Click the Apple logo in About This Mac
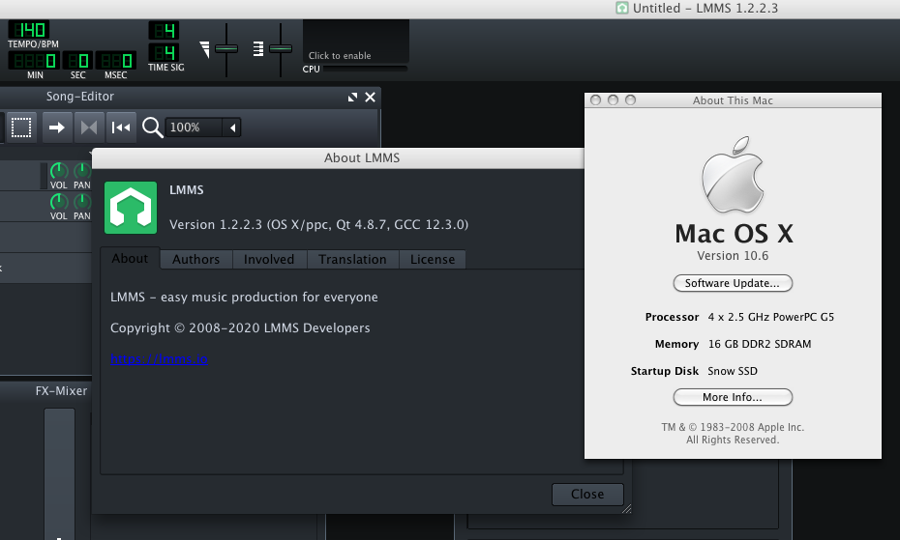The width and height of the screenshot is (900, 540). [733, 175]
